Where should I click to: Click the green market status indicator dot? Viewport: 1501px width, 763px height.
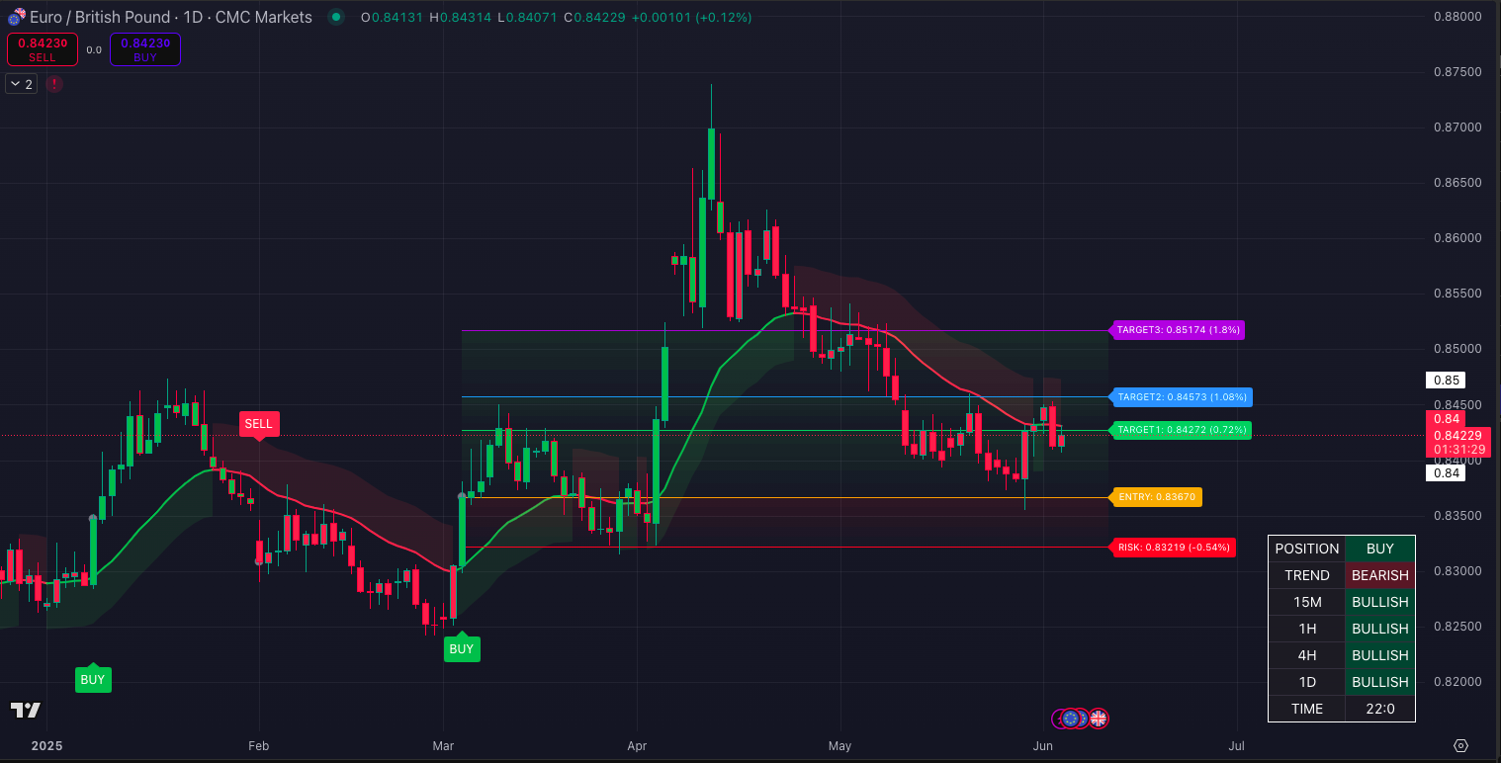(x=336, y=17)
